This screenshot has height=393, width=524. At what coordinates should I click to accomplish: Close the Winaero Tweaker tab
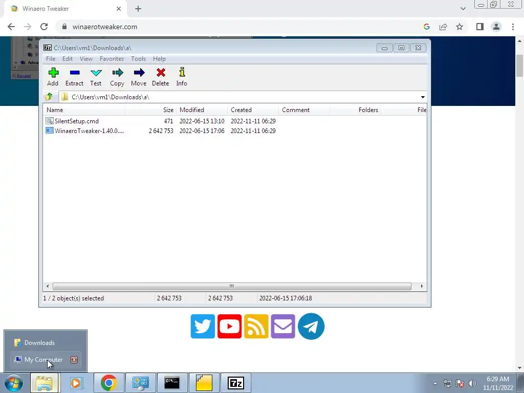[119, 9]
